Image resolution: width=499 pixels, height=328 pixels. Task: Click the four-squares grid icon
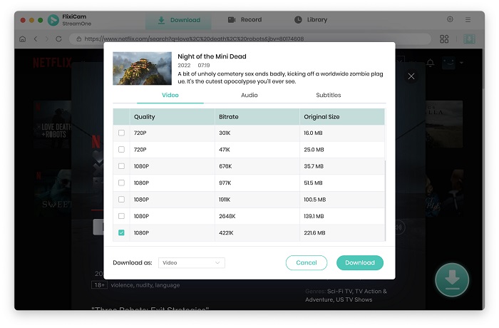[444, 39]
